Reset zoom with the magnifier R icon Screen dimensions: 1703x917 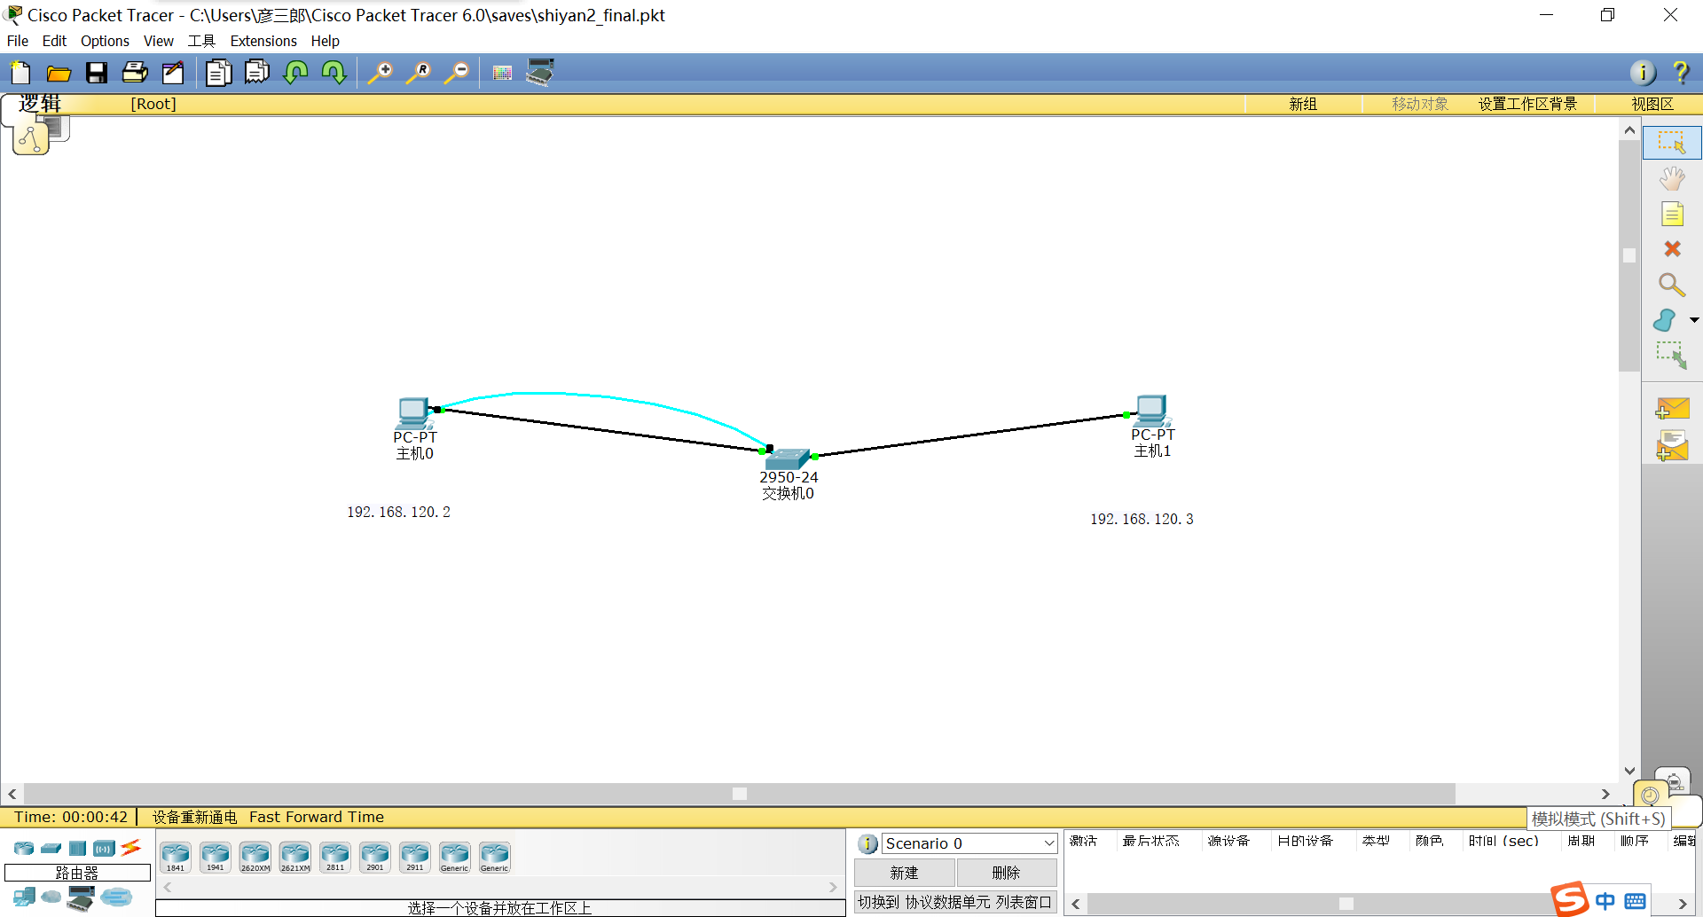tap(419, 73)
